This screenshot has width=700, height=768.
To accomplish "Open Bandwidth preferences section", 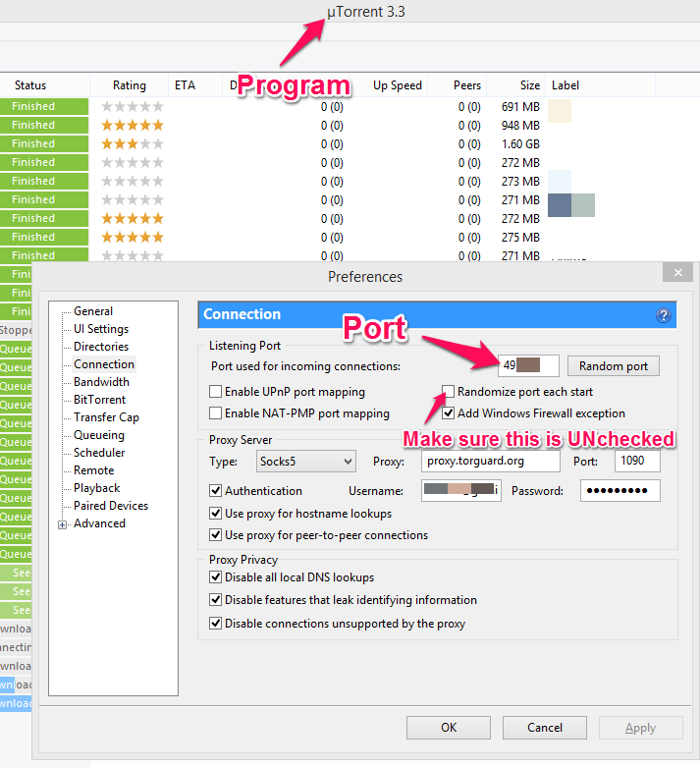I will tap(101, 382).
